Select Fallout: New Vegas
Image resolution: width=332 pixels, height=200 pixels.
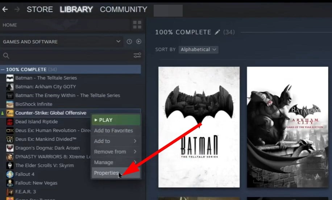36,183
